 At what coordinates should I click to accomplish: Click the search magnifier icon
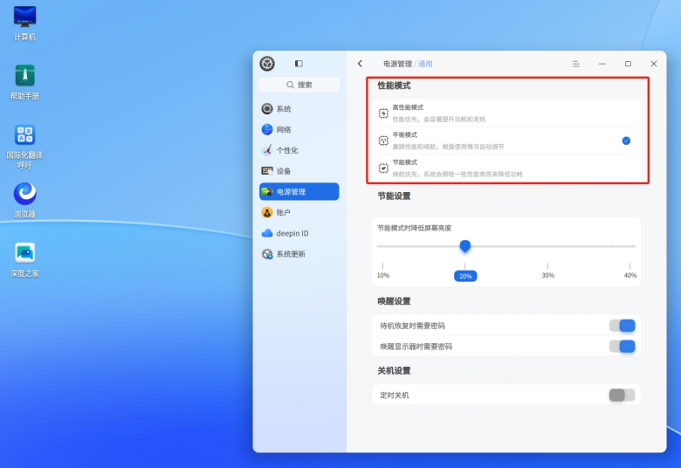291,85
